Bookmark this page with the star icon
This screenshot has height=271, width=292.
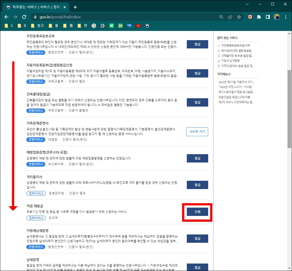tap(239, 17)
